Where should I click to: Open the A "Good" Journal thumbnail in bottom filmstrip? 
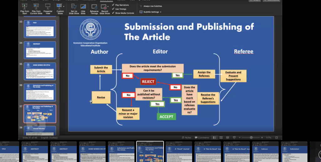(x=179, y=152)
